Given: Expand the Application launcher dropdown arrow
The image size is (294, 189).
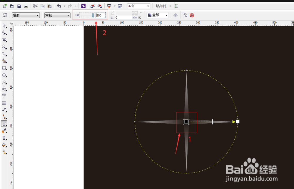Looking at the screenshot, I should pyautogui.click(x=115, y=6).
